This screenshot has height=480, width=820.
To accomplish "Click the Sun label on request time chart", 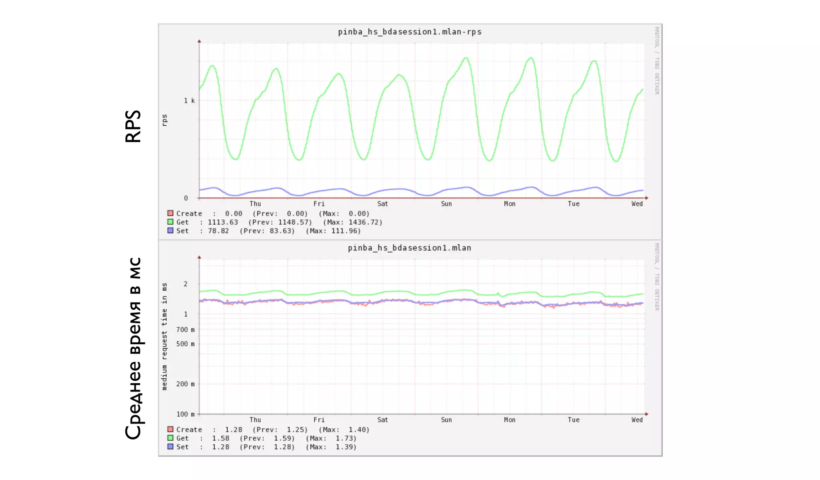I will point(446,420).
